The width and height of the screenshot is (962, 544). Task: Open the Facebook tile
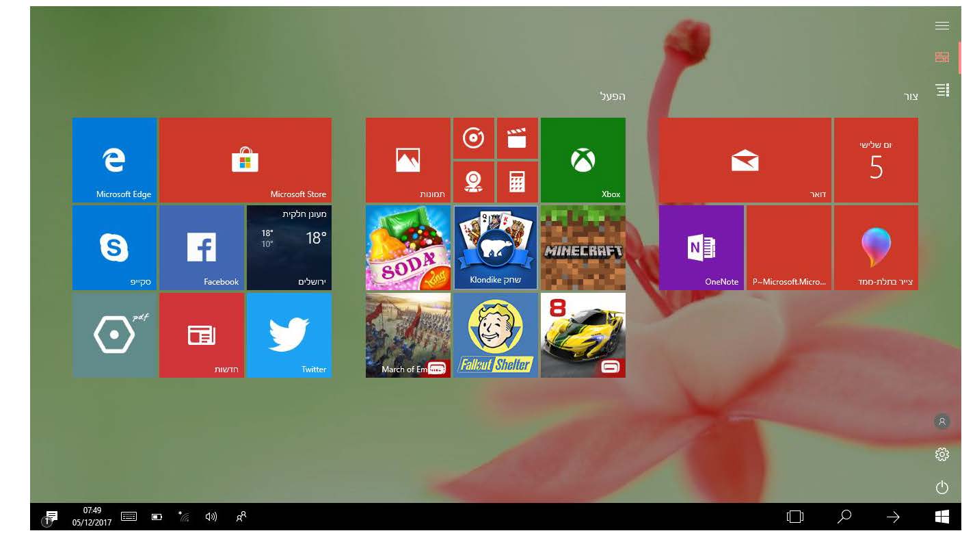202,248
